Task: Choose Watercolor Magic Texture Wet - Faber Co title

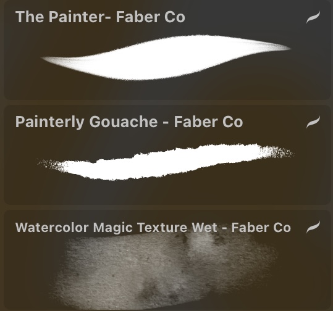Action: click(153, 227)
